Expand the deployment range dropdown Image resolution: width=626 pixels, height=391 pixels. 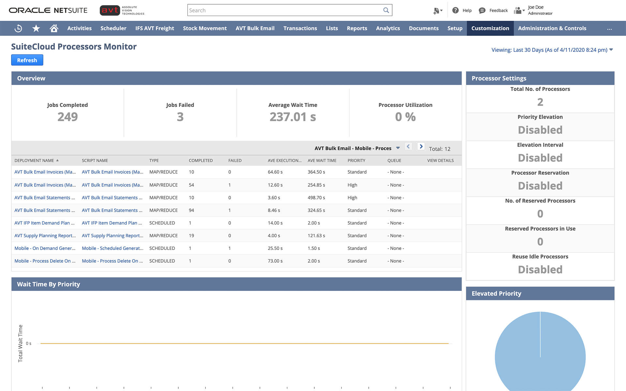coord(398,148)
